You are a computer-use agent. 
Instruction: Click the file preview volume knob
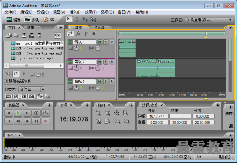38,74
